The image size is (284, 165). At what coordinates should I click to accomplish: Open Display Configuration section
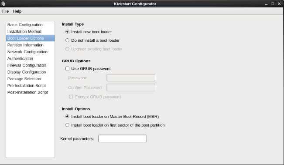[x=30, y=72]
